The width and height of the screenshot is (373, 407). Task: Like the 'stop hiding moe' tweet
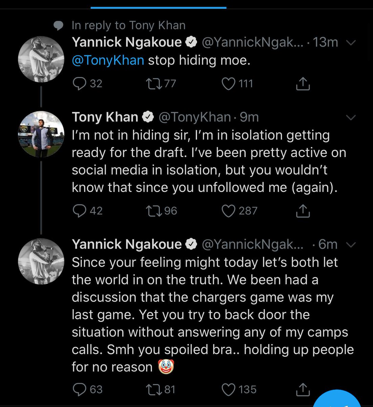tap(228, 83)
